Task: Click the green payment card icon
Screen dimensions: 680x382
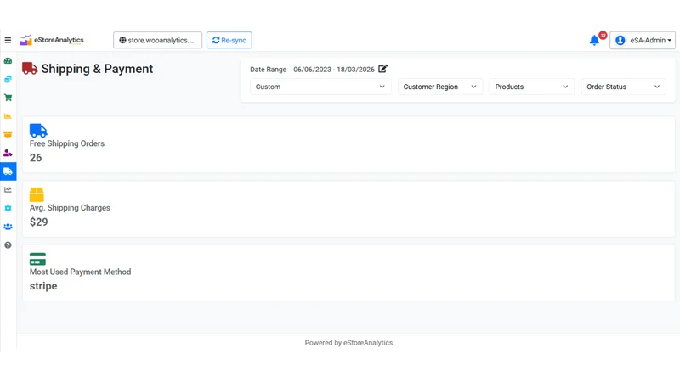Action: pos(37,259)
